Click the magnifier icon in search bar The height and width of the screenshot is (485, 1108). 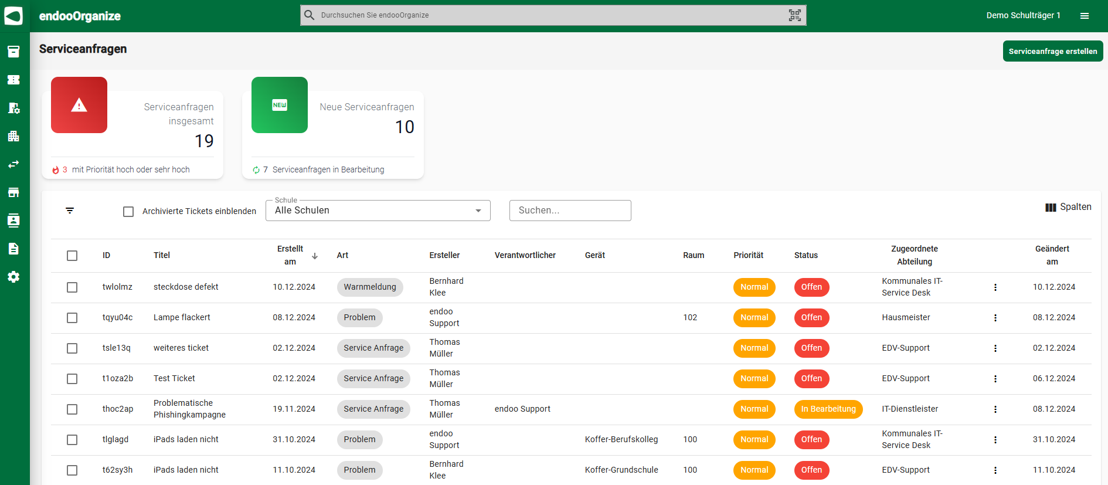310,15
